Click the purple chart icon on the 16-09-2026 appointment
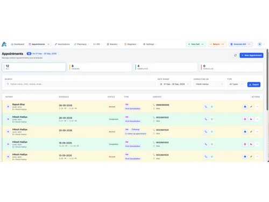The height and width of the screenshot is (202, 269). [x=251, y=144]
